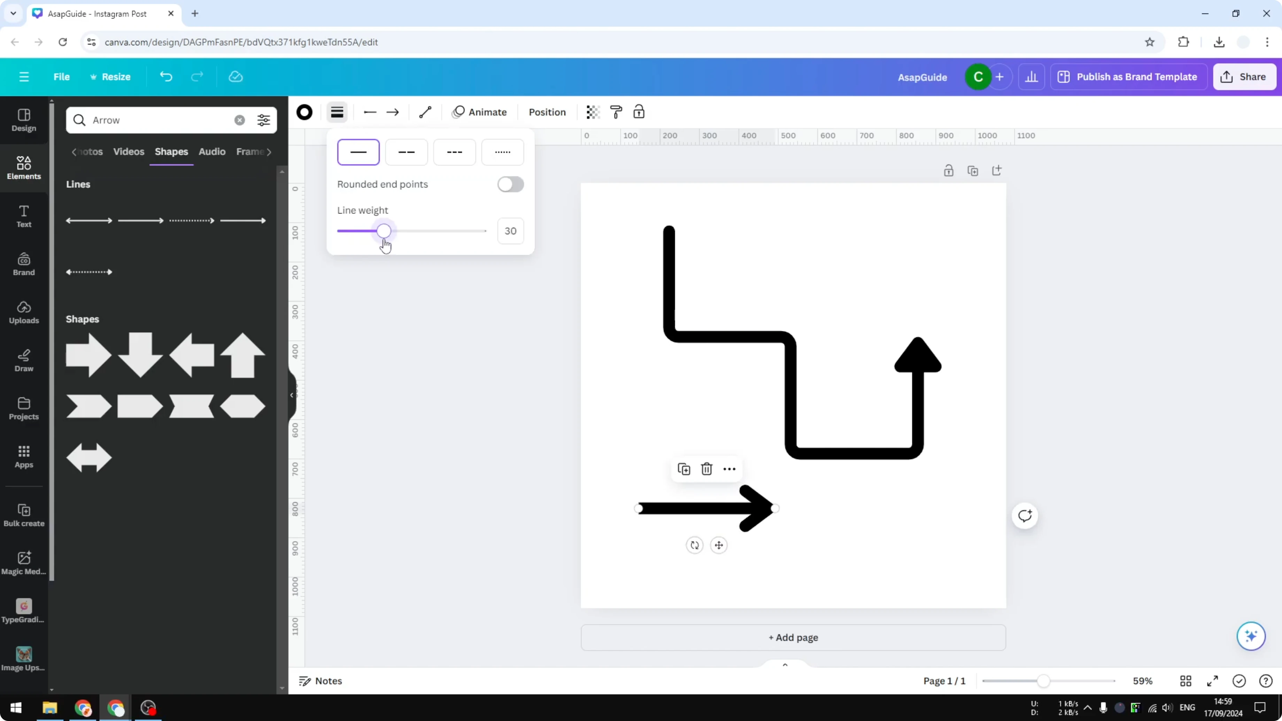Enter fullscreen presentation mode
The image size is (1282, 721).
tap(1212, 681)
